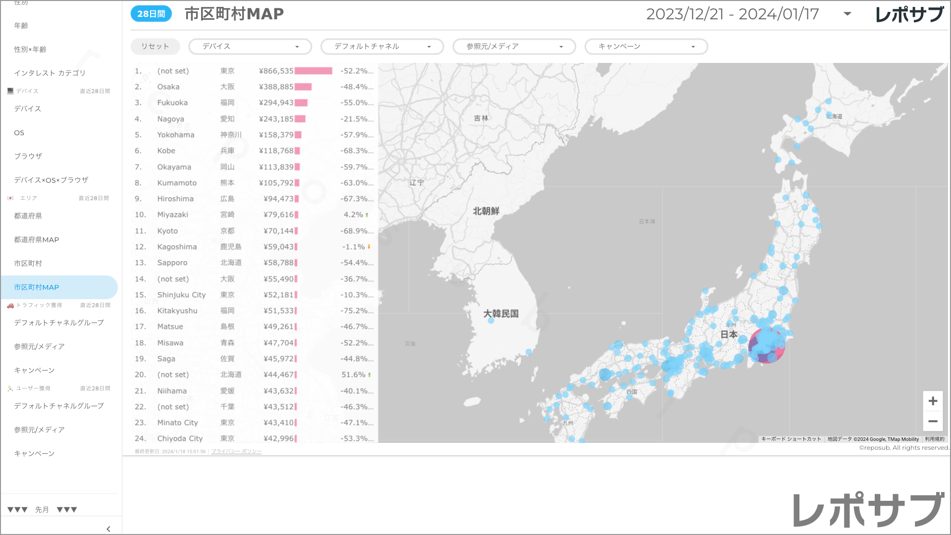Select 市区町村 in the sidebar
The height and width of the screenshot is (535, 951).
28,264
